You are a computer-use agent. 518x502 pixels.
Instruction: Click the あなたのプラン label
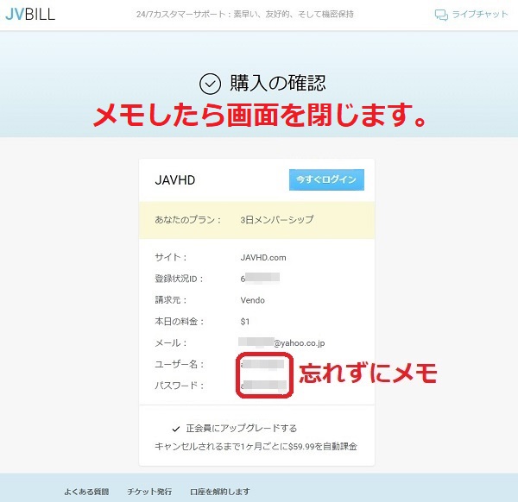tap(188, 220)
